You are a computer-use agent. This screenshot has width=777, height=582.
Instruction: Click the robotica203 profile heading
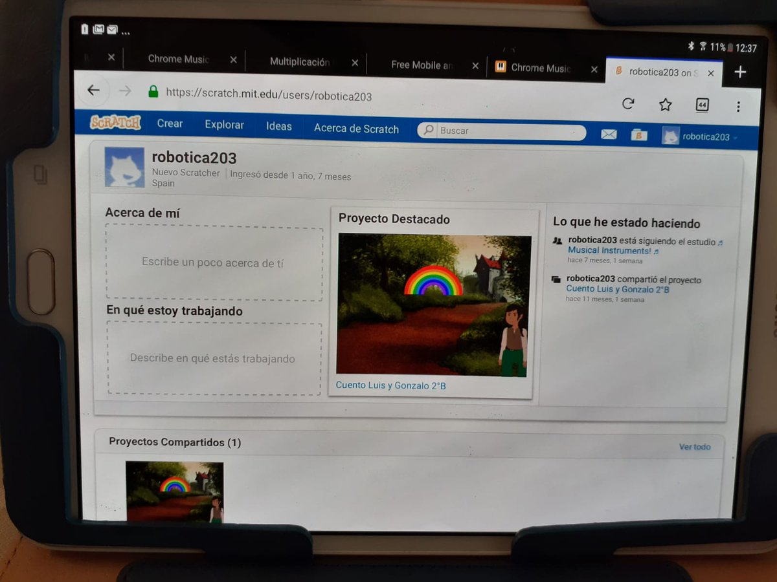pyautogui.click(x=194, y=157)
